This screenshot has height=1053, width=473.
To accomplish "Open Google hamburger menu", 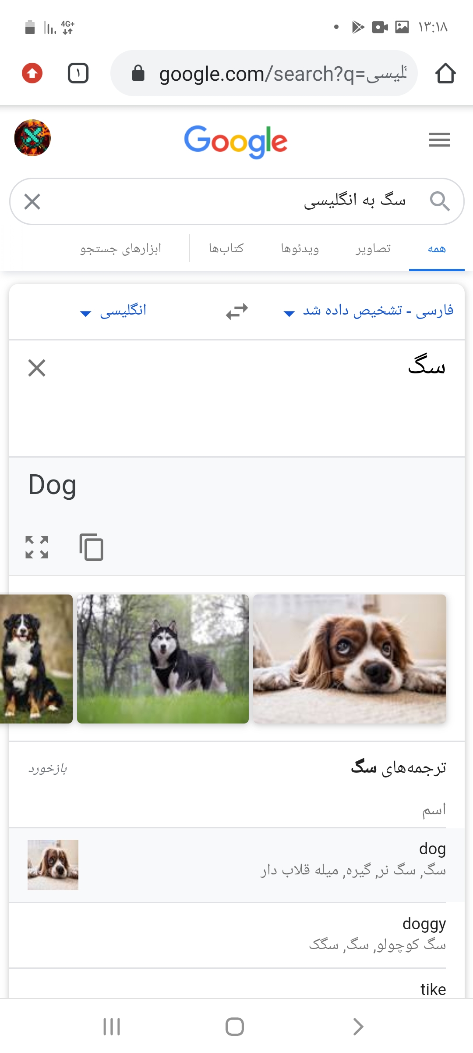I will 439,140.
